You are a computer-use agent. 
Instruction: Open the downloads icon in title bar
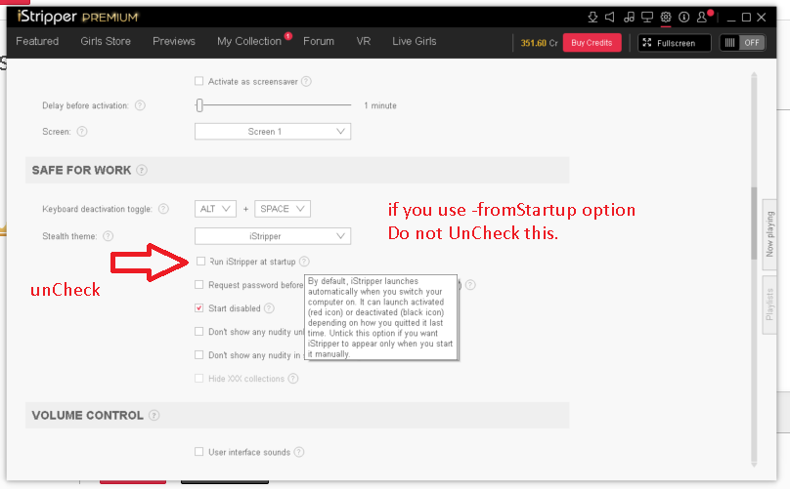(592, 18)
